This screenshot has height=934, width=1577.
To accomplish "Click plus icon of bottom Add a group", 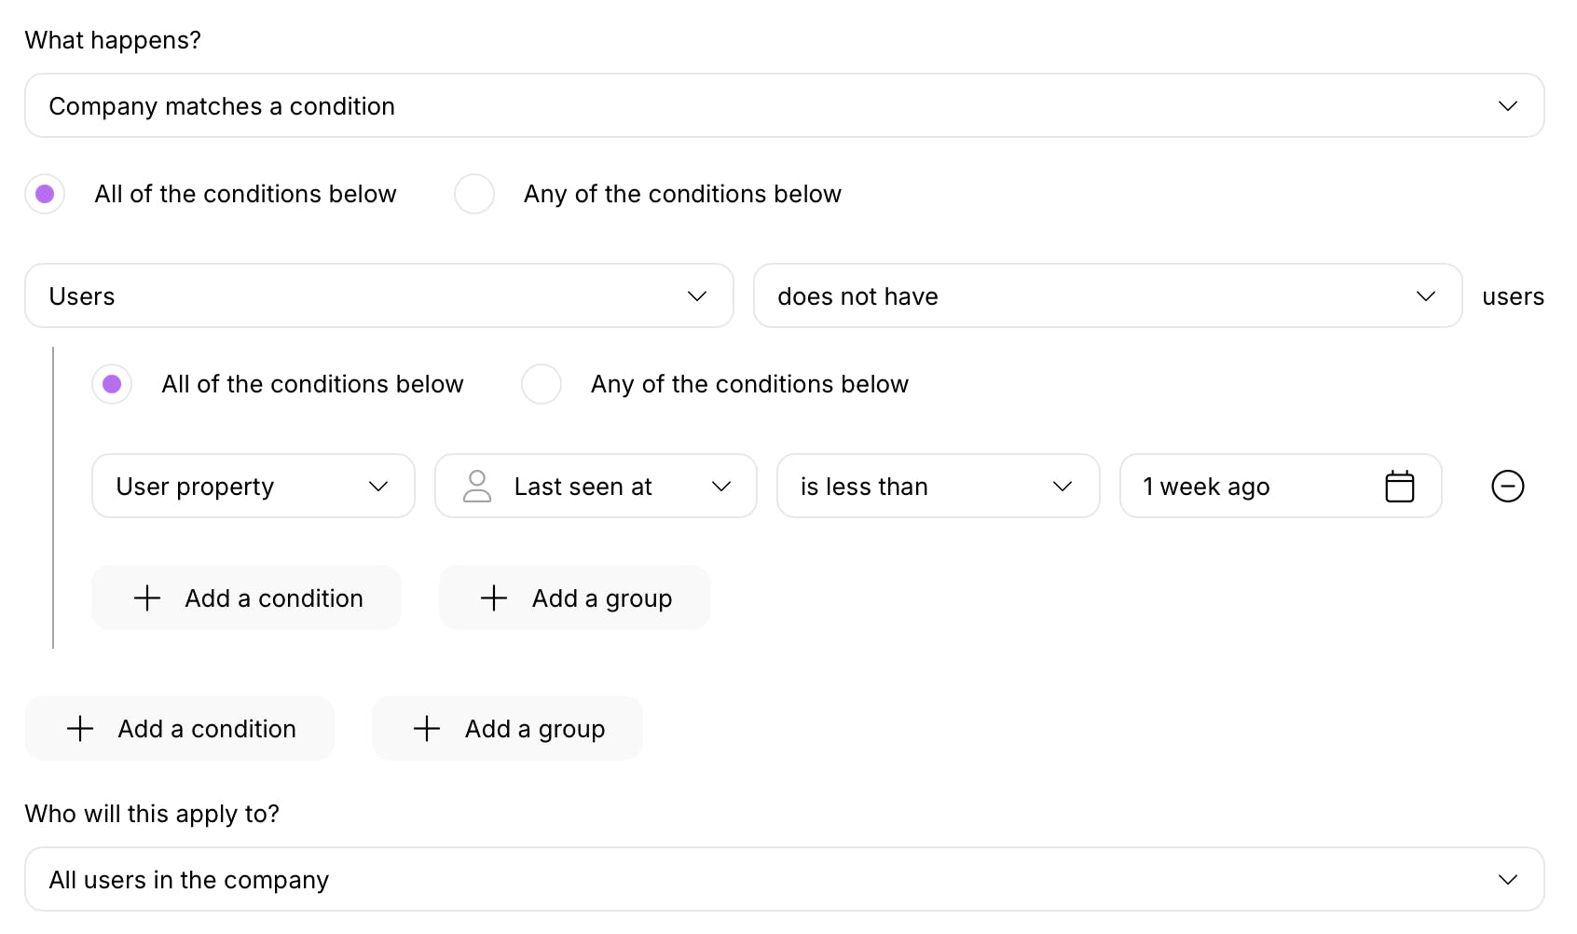I will tap(427, 729).
